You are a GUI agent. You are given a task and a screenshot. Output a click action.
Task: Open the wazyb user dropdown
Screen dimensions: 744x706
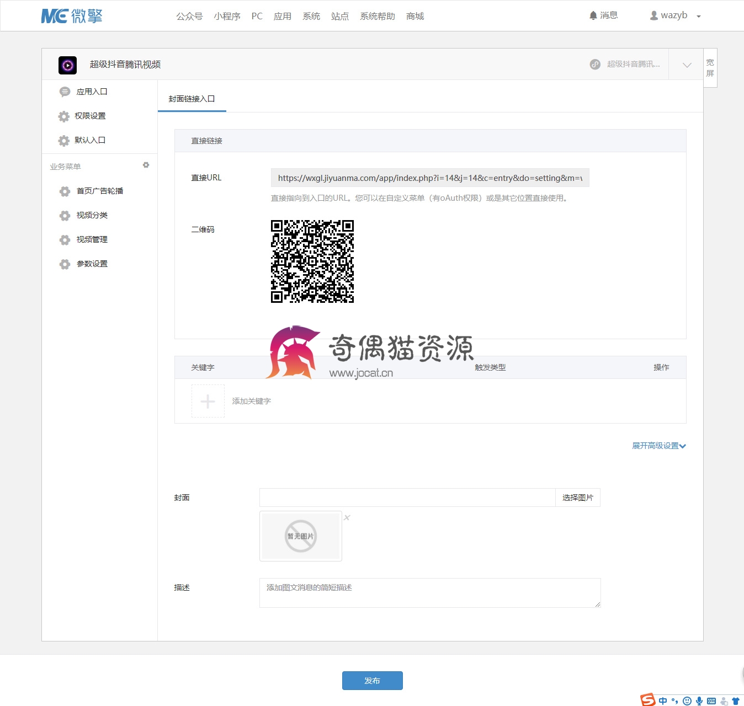[x=675, y=15]
